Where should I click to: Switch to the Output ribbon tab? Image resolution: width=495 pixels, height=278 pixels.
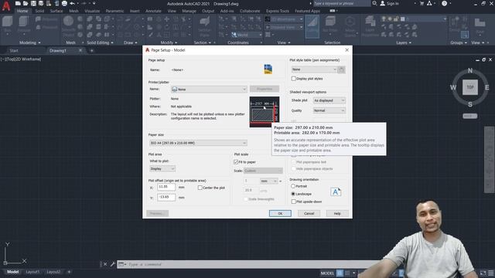208,11
